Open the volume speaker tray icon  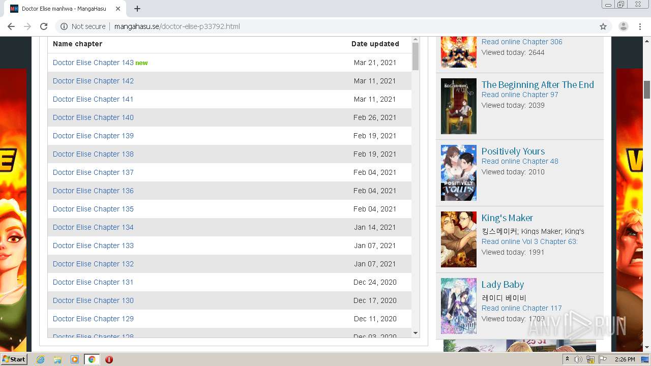point(578,359)
